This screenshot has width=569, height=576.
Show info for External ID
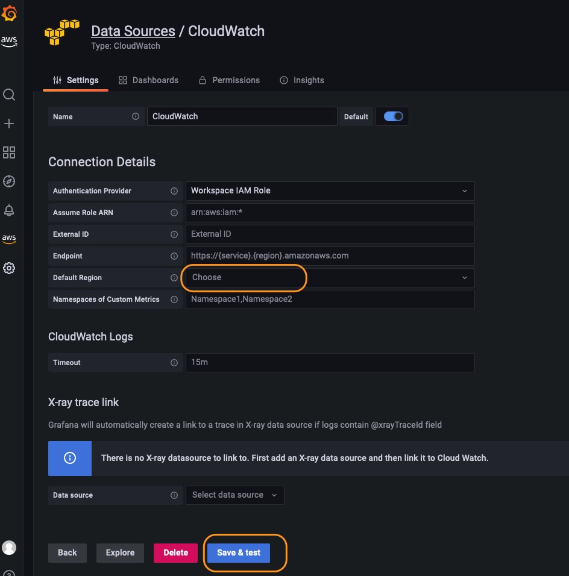point(174,234)
